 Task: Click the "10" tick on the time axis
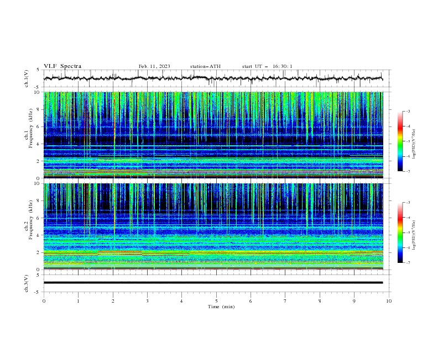click(389, 301)
